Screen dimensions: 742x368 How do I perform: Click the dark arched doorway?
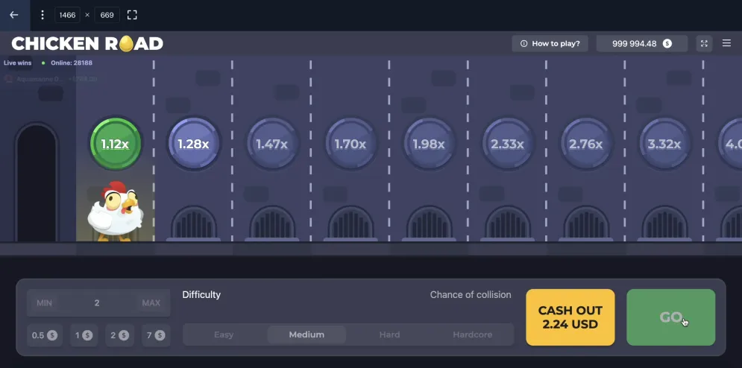37,183
